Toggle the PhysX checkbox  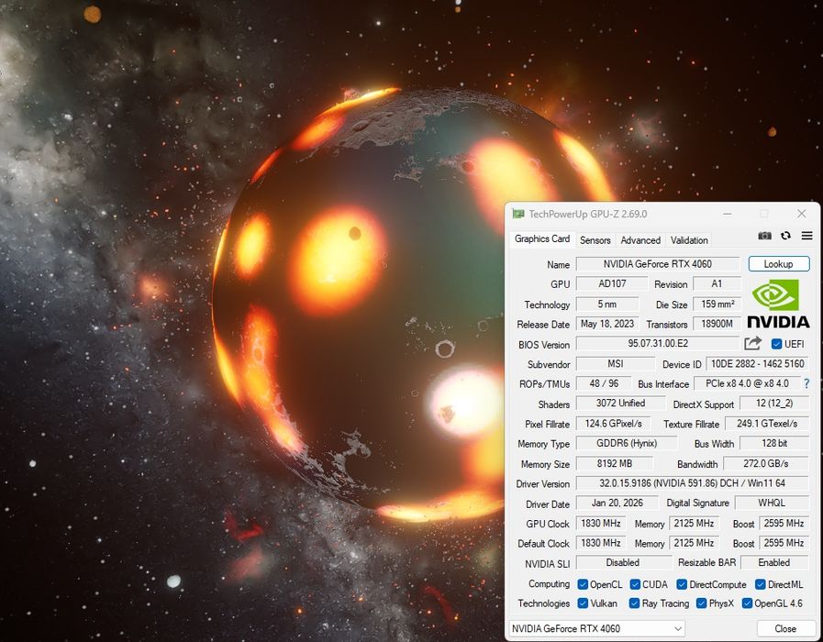point(701,603)
